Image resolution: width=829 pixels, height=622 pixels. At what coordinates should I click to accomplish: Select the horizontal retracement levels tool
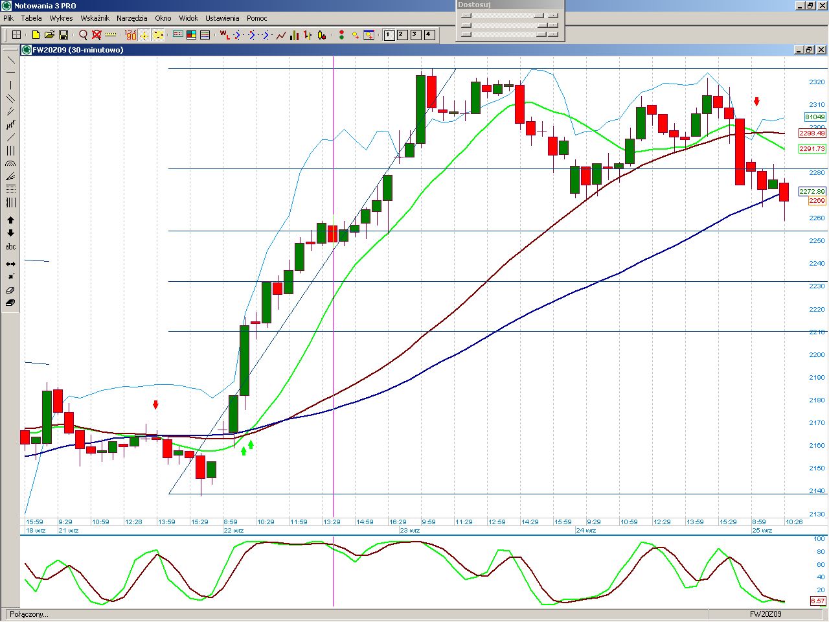click(10, 189)
